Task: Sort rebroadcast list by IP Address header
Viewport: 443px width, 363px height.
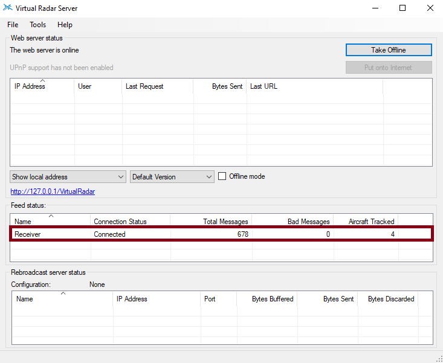Action: coord(157,298)
